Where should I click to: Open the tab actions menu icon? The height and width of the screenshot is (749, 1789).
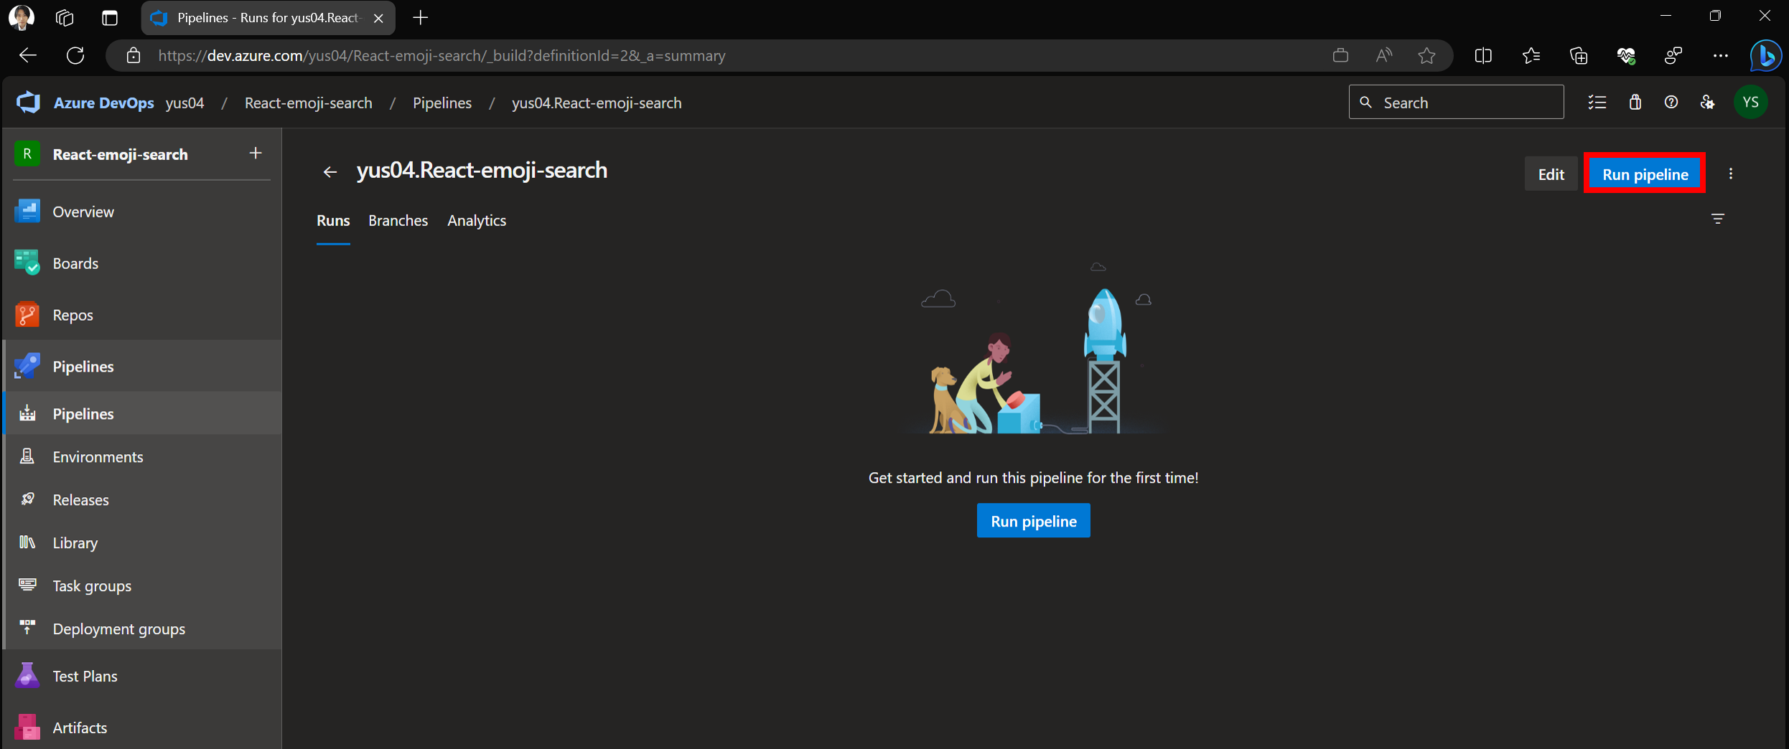pyautogui.click(x=110, y=18)
